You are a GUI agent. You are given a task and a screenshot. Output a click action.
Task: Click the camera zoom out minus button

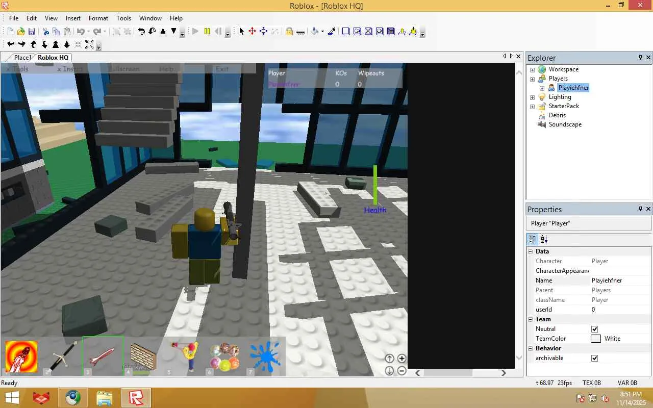(x=401, y=371)
